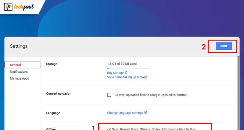This screenshot has height=130, width=244.
Task: Toggle the offline Sync Google Docs checkbox
Action: pyautogui.click(x=109, y=129)
